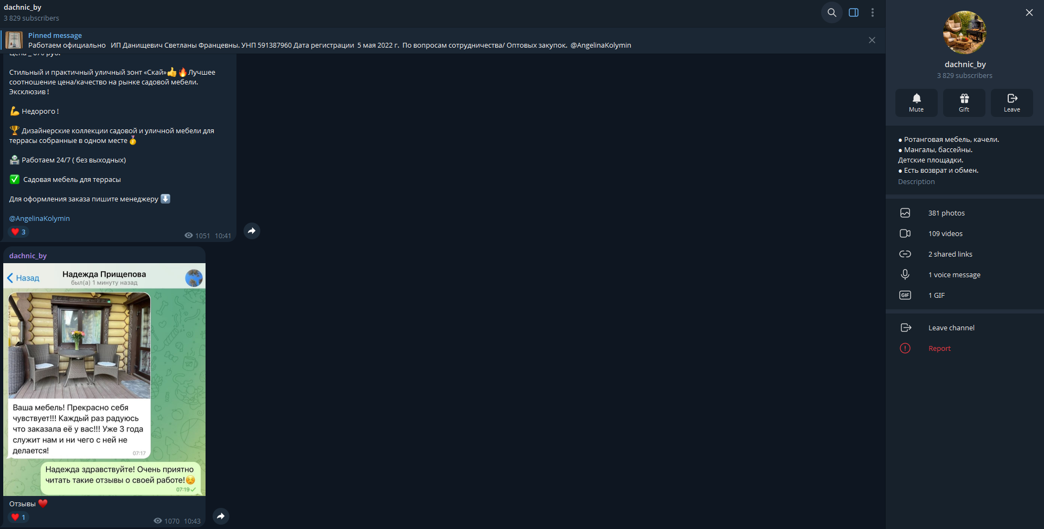The height and width of the screenshot is (529, 1044).
Task: Report the dachnic_by channel
Action: [x=965, y=348]
